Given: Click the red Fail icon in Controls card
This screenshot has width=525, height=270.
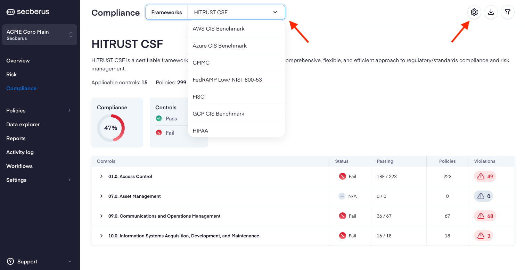Looking at the screenshot, I should coord(159,133).
